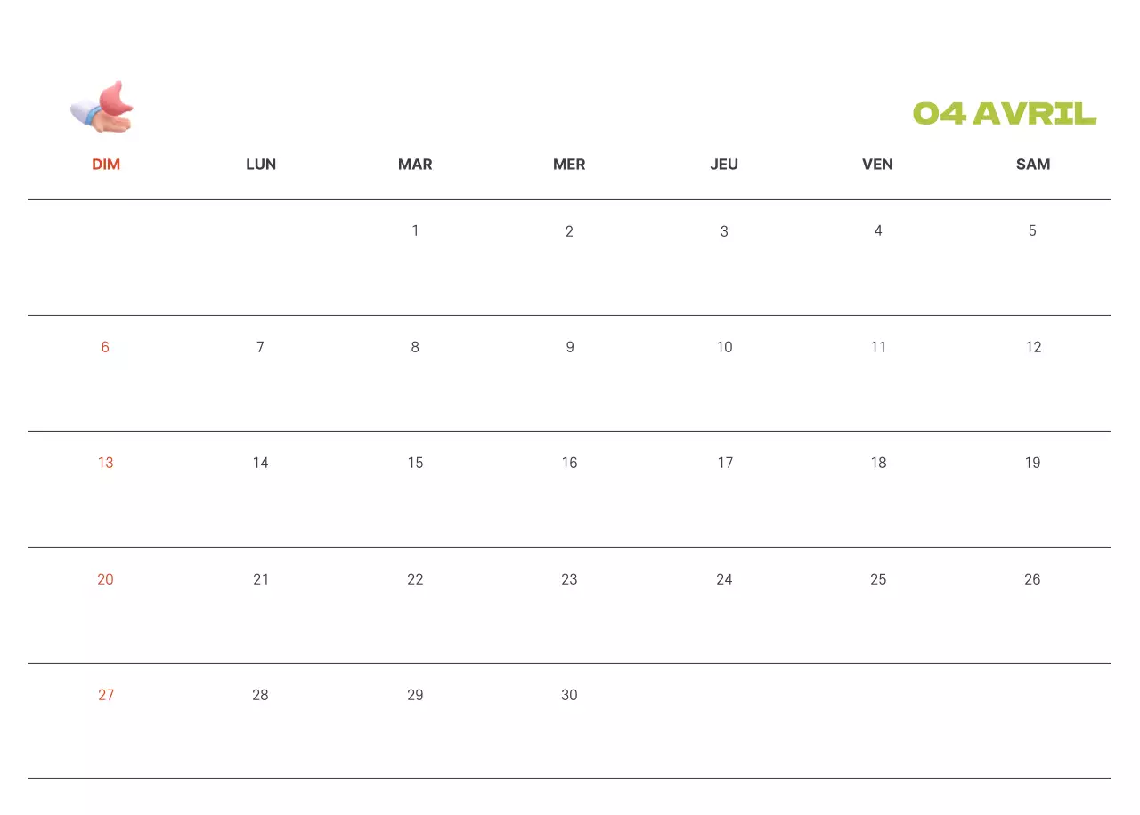This screenshot has height=815, width=1140.
Task: Click date 18 under VEN
Action: click(878, 463)
